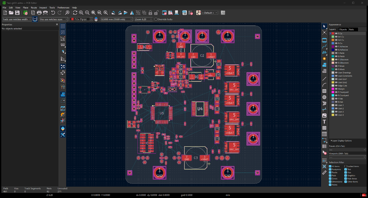Viewport: 368px width, 198px height.
Task: Expand Layer Display Options
Action: coord(341,141)
